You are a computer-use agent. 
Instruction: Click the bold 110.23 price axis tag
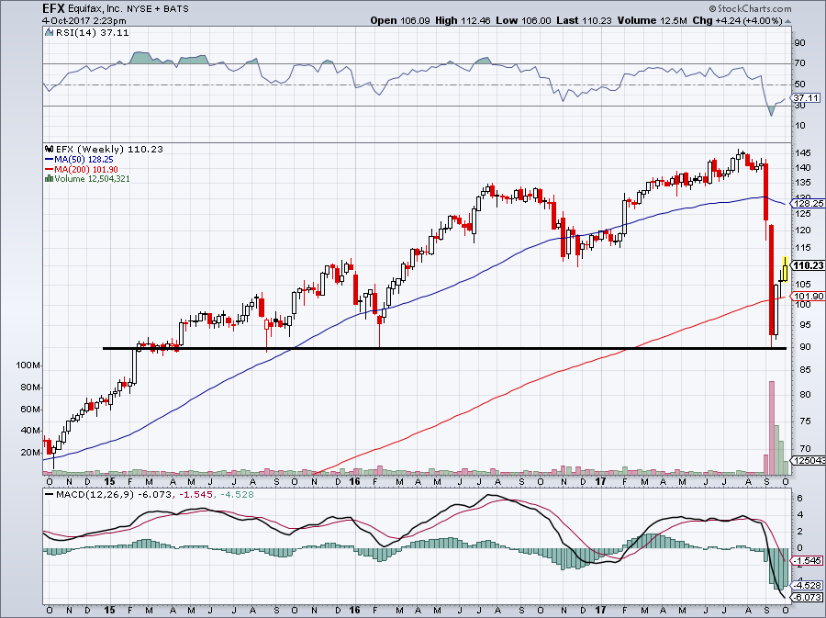pos(808,265)
